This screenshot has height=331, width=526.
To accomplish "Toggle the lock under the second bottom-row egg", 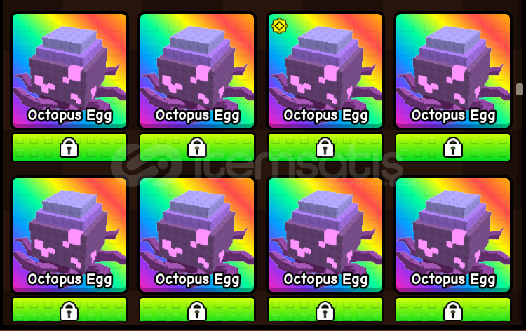I will tap(197, 310).
